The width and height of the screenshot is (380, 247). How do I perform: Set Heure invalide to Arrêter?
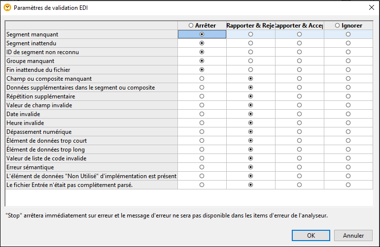tap(202, 123)
